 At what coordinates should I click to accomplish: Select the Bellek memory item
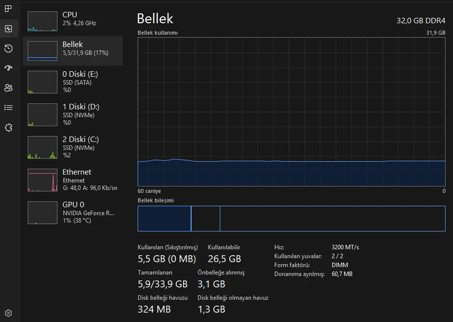[73, 51]
